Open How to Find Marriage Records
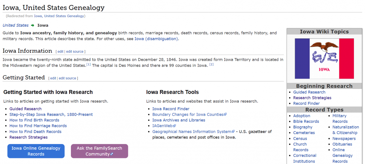 click(x=38, y=126)
